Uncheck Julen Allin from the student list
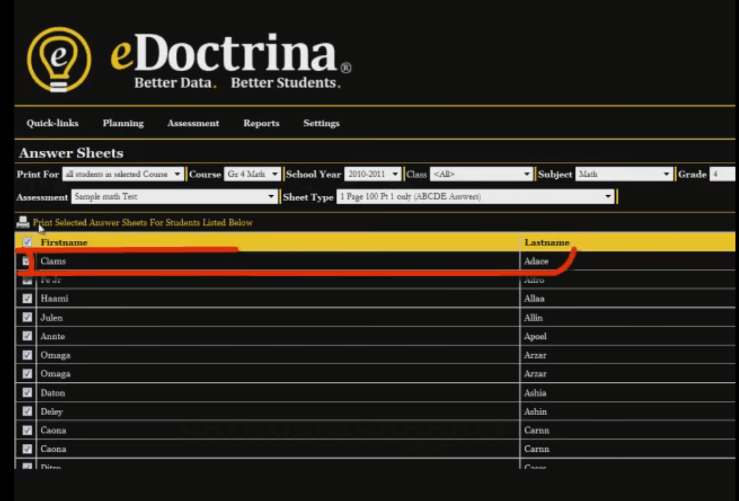This screenshot has height=501, width=739. pos(27,317)
